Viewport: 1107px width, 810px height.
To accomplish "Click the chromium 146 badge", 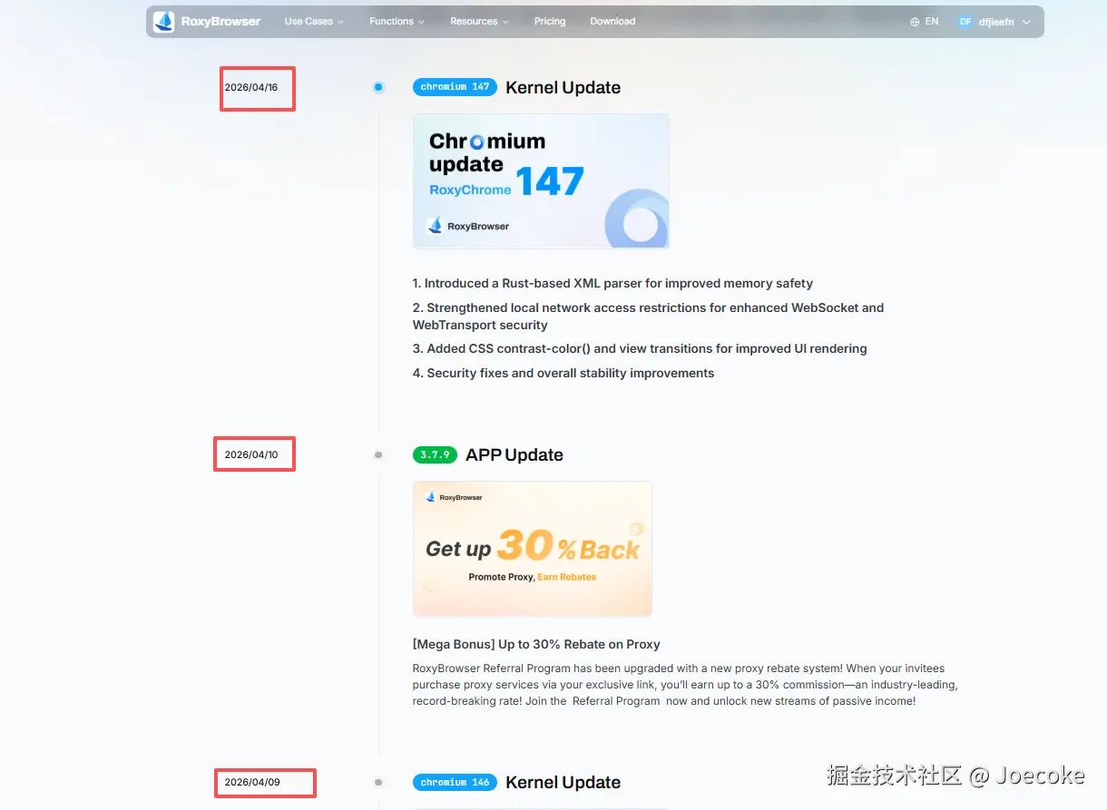I will tap(455, 782).
